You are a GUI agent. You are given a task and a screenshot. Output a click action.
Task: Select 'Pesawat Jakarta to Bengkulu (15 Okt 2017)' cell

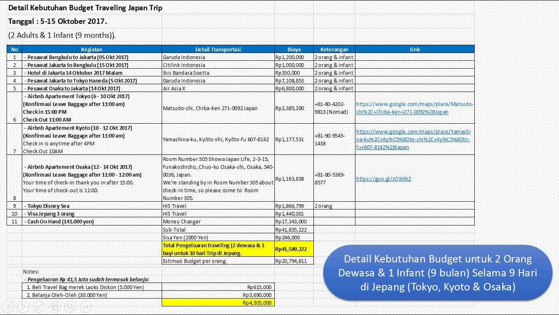(x=92, y=65)
